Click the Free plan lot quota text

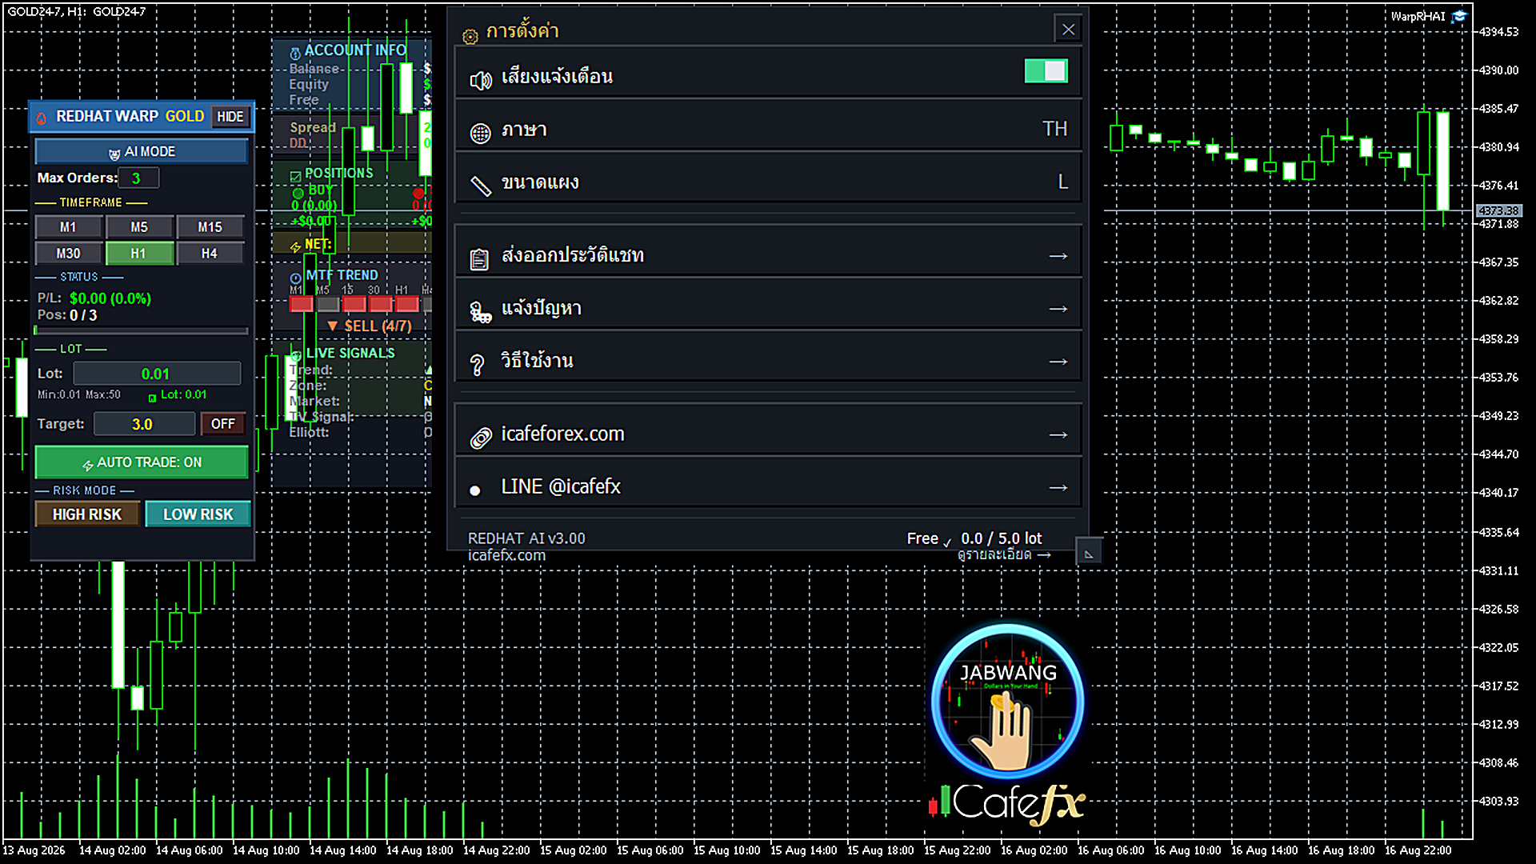[x=974, y=538]
